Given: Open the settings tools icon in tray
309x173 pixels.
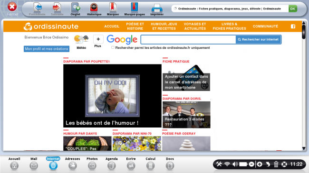Looking at the screenshot, I should click(219, 164).
